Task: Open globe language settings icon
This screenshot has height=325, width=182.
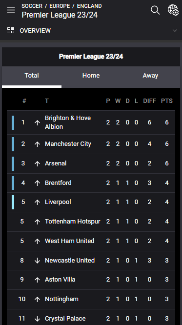Action: 173,10
